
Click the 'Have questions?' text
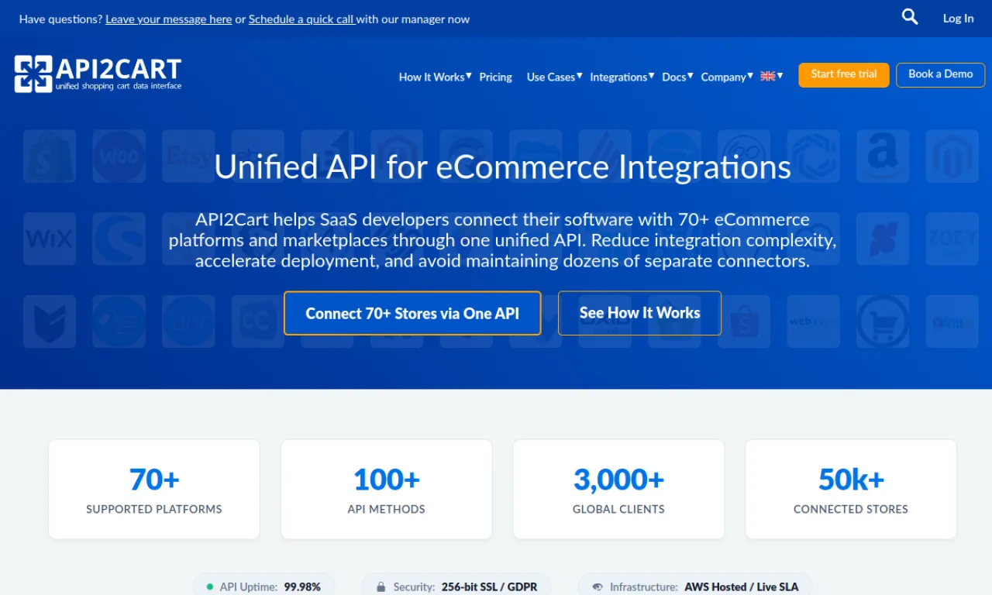point(60,19)
